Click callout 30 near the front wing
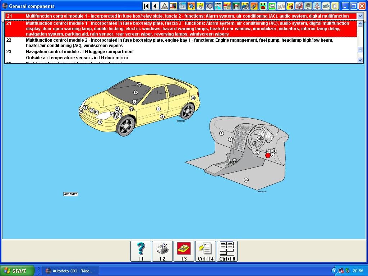The height and width of the screenshot is (276, 368). pos(132,109)
